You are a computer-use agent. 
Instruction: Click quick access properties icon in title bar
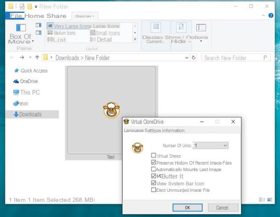(22, 6)
